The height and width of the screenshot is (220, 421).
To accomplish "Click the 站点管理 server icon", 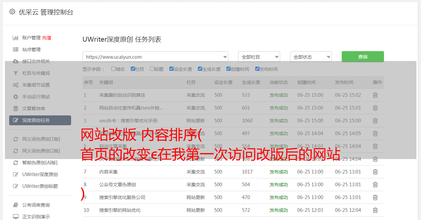I will (15, 50).
